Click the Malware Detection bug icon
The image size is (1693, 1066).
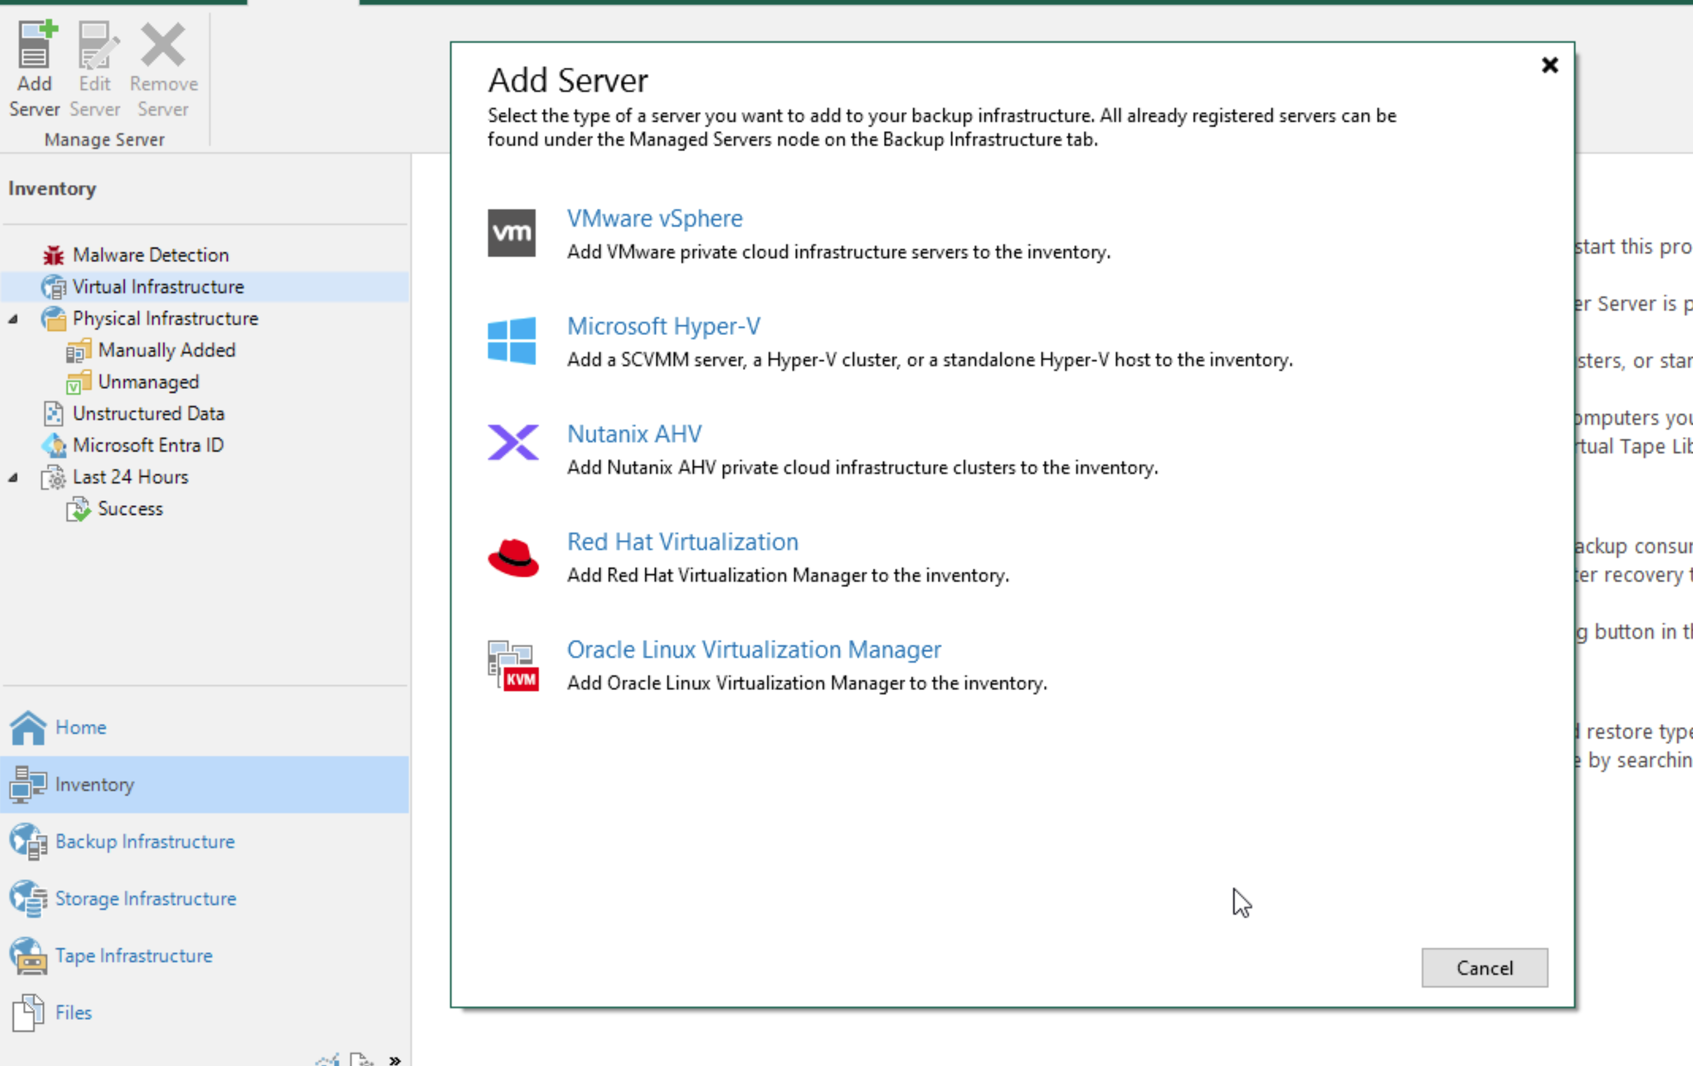point(53,256)
